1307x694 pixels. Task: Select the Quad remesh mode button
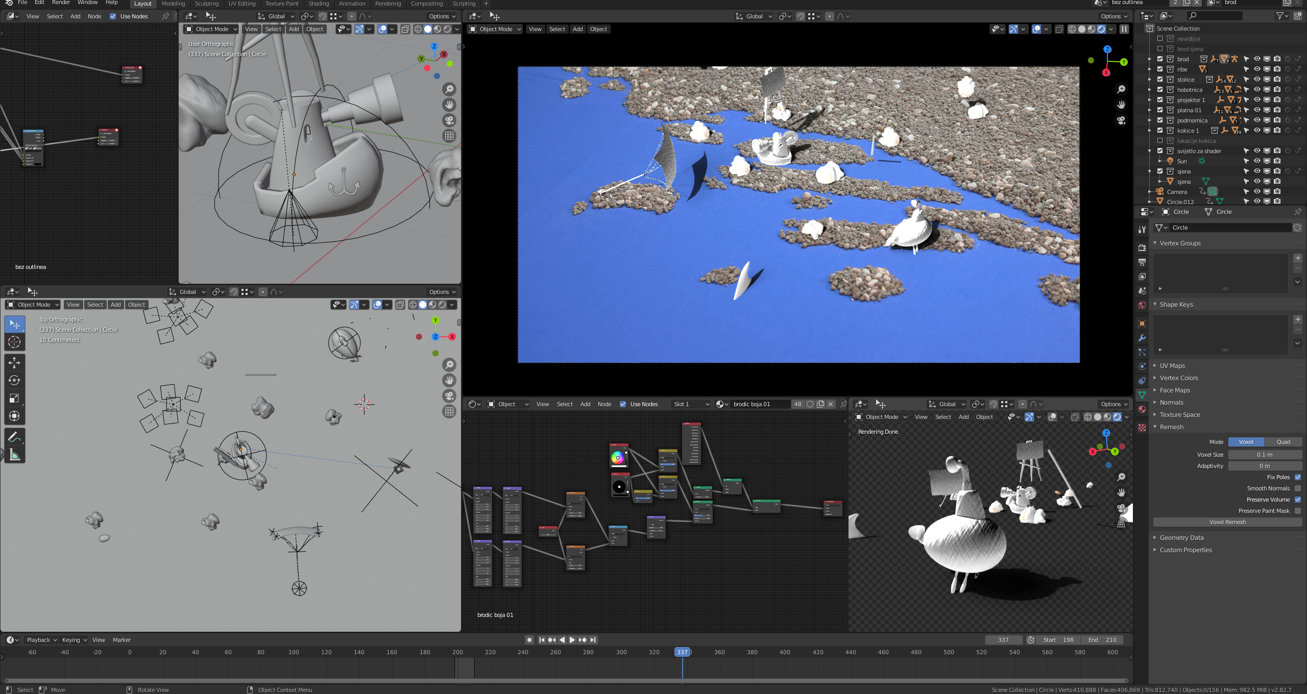(1283, 442)
